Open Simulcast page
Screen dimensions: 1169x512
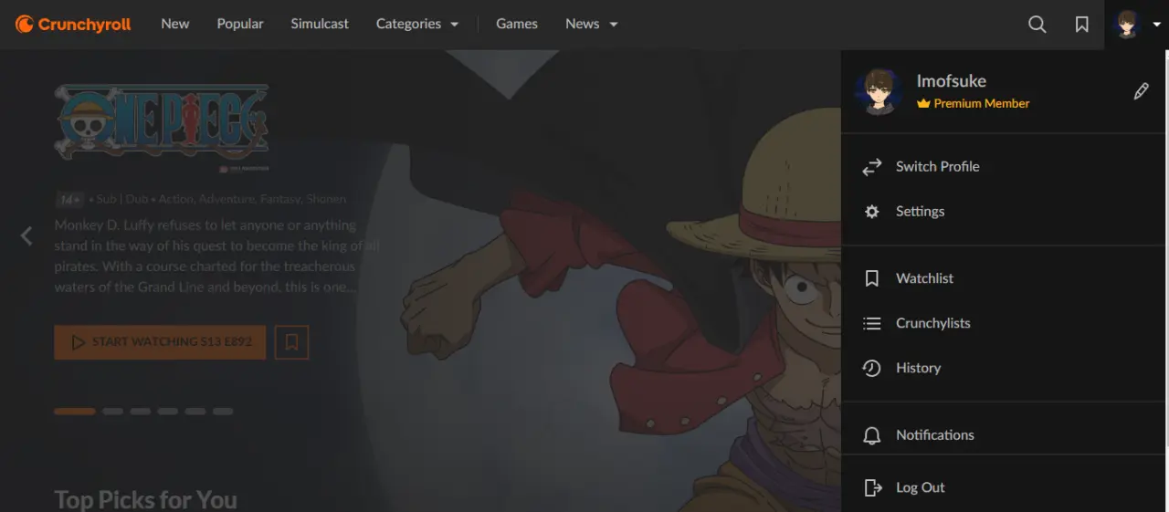click(x=320, y=25)
